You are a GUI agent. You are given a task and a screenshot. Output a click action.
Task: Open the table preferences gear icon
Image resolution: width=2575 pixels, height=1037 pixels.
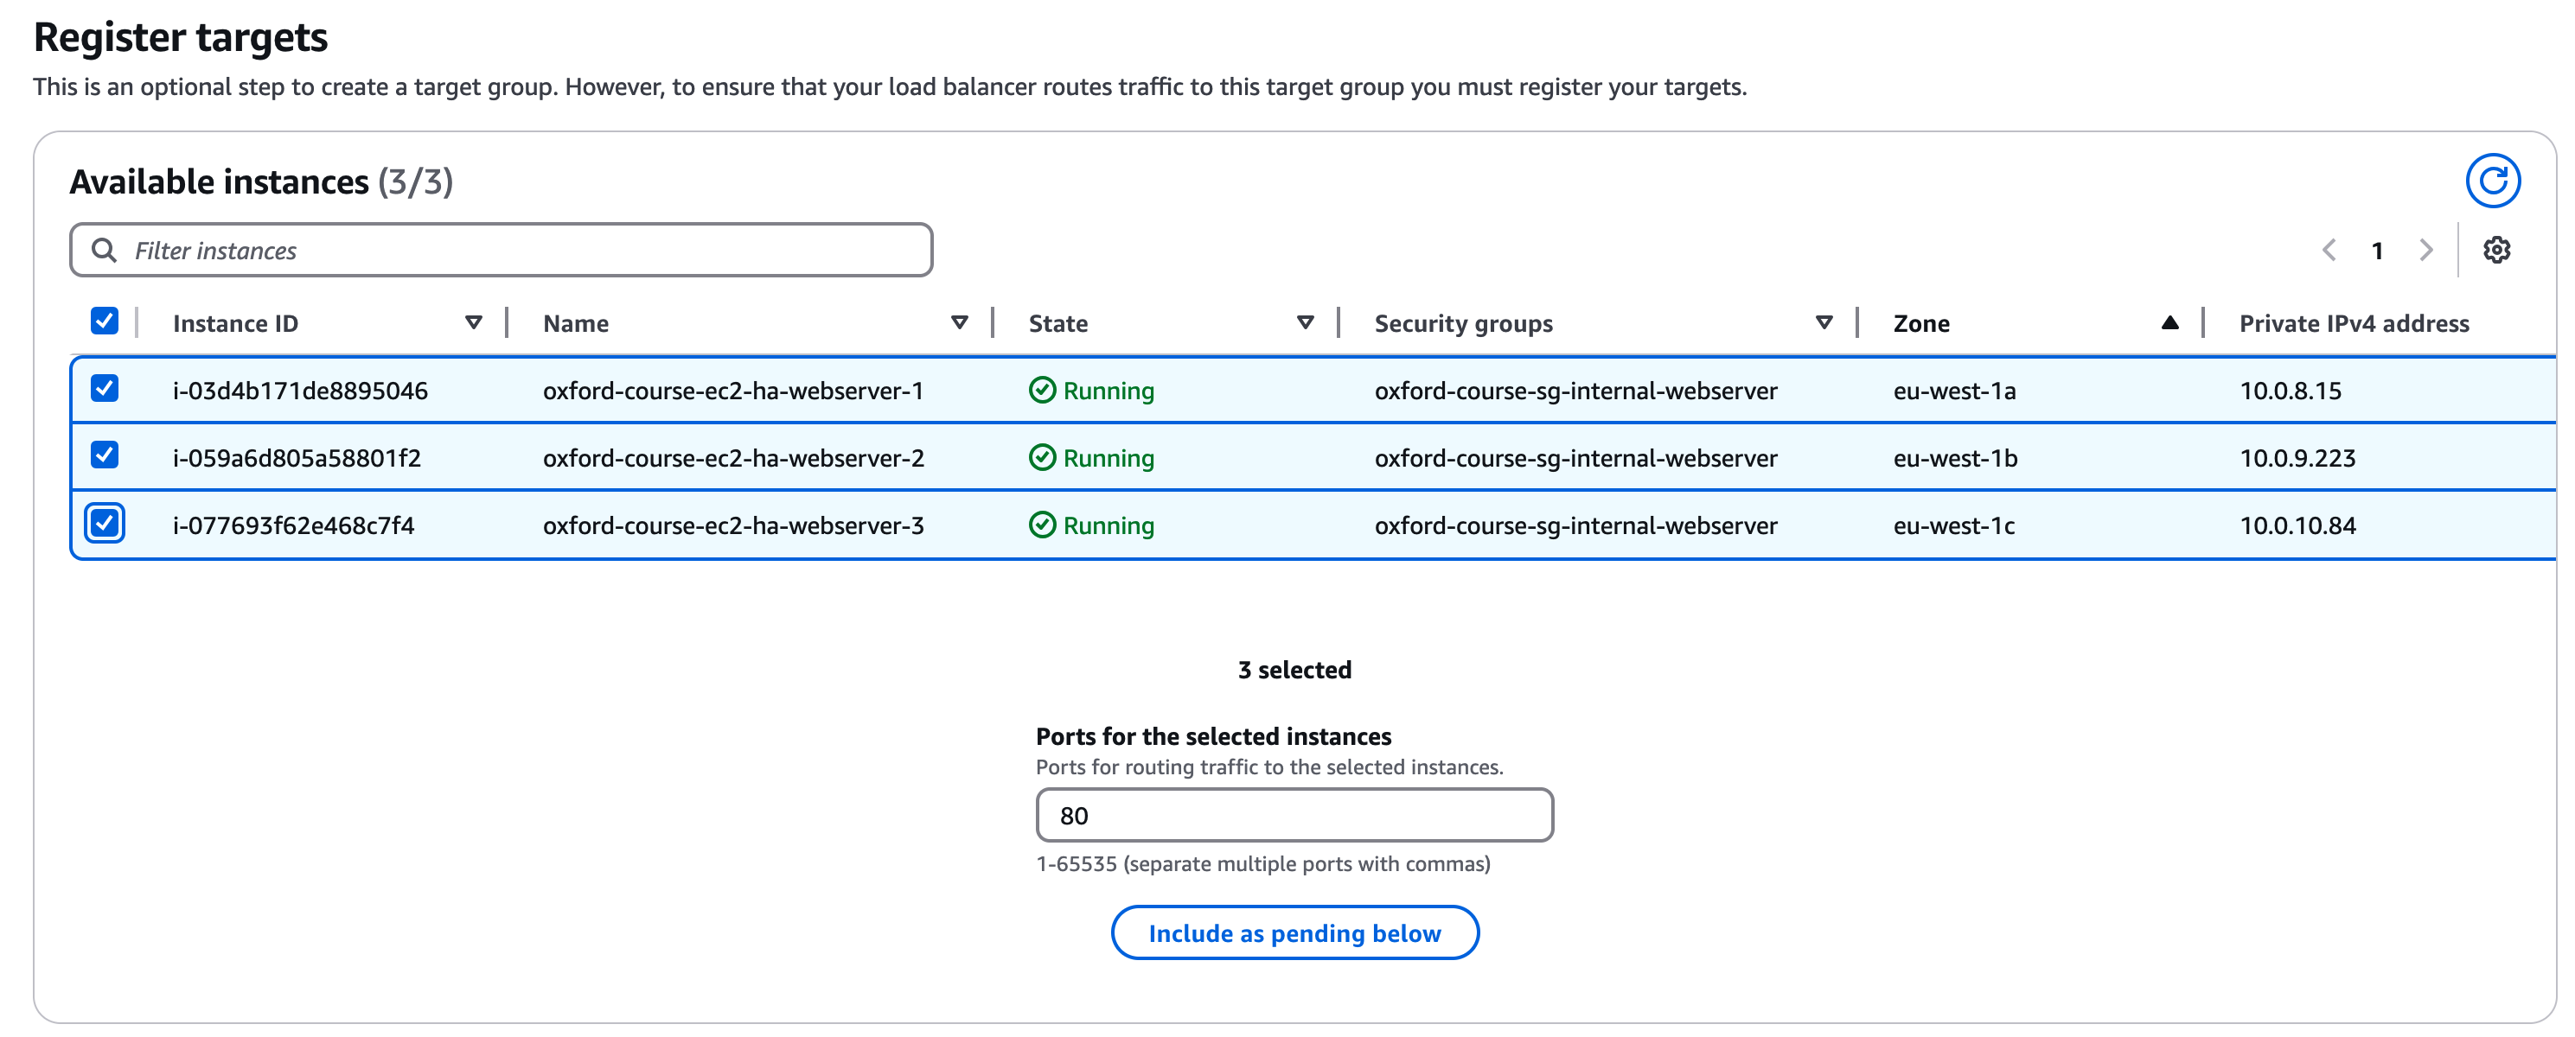point(2496,250)
